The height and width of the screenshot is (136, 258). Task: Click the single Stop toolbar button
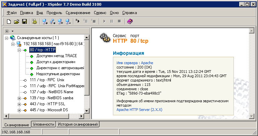click(120, 21)
